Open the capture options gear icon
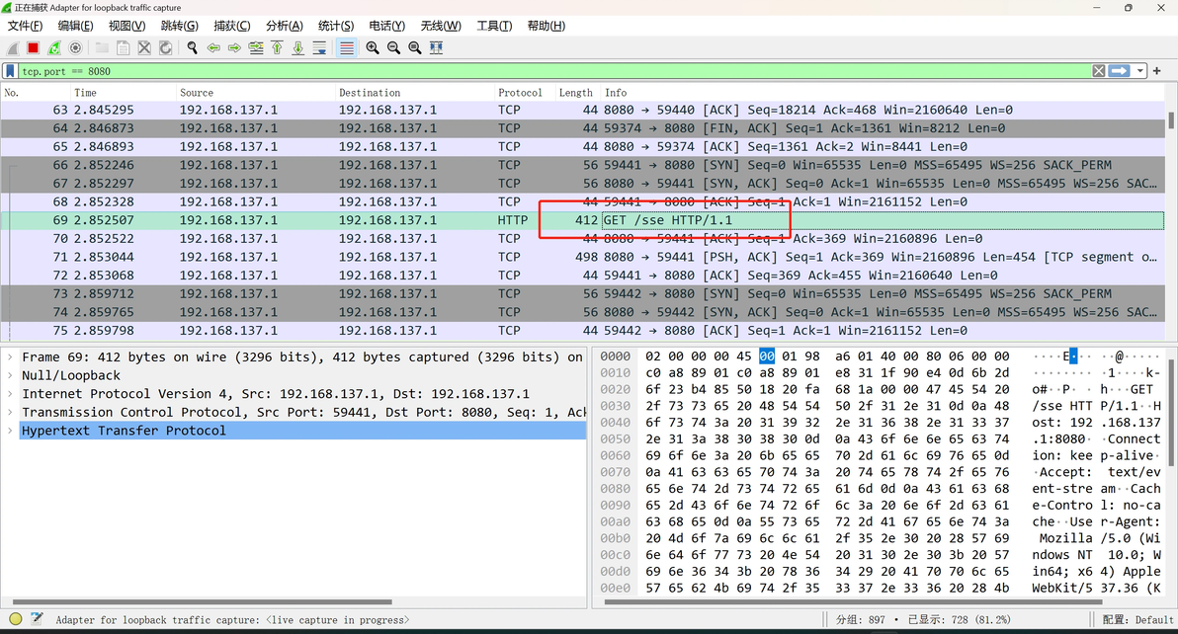Image resolution: width=1178 pixels, height=634 pixels. pyautogui.click(x=75, y=48)
